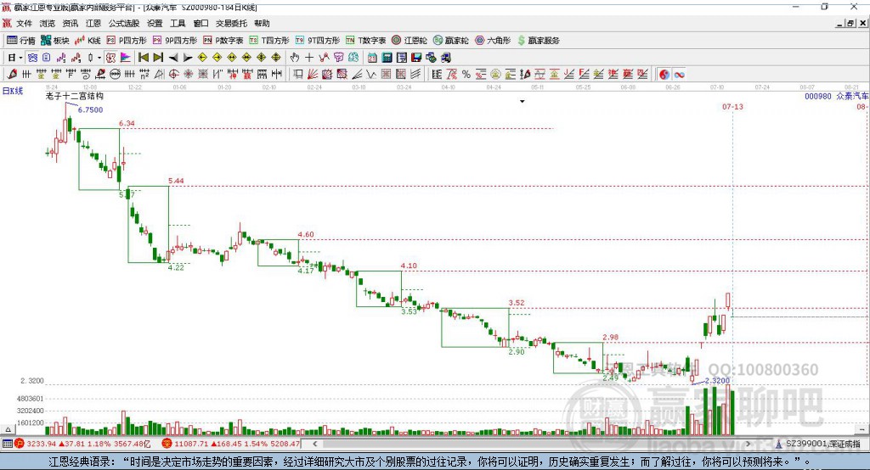Open the 交易委托 menu
This screenshot has height=470, width=870.
231,23
